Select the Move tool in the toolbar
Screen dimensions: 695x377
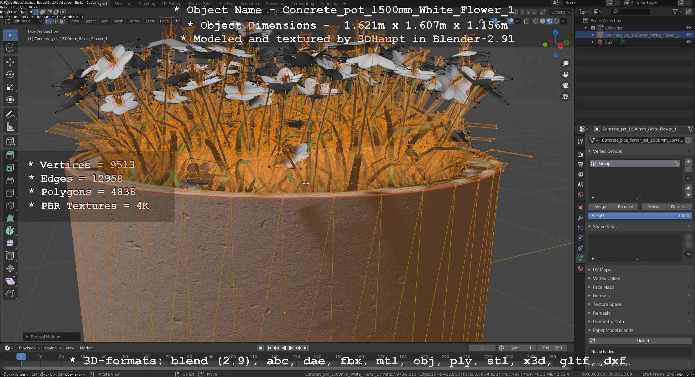[x=10, y=62]
